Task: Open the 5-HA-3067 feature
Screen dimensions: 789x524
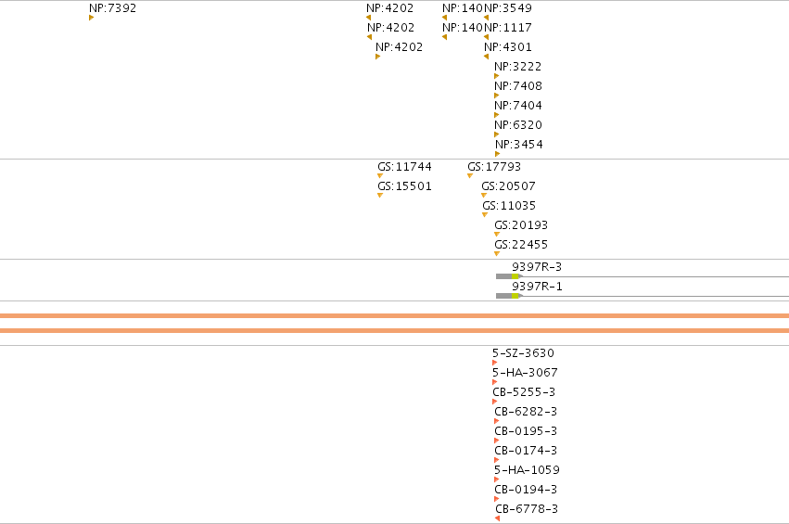Action: coord(525,373)
